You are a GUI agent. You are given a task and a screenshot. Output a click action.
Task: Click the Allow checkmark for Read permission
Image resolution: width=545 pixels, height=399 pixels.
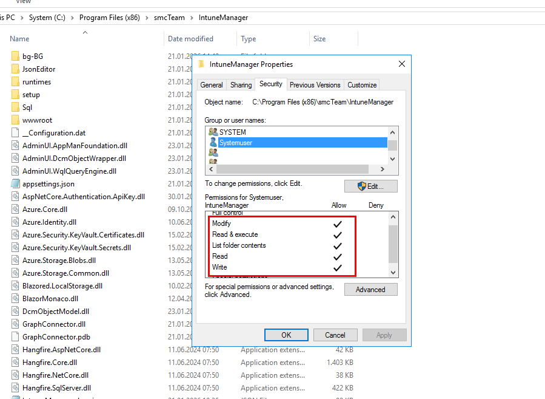pos(337,256)
